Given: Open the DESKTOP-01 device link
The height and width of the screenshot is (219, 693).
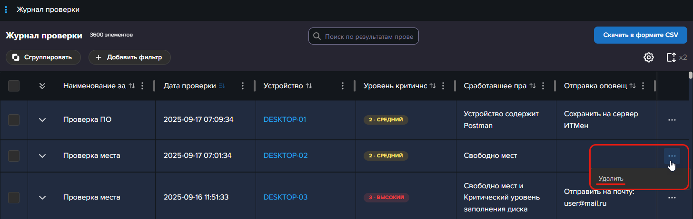Looking at the screenshot, I should 285,119.
